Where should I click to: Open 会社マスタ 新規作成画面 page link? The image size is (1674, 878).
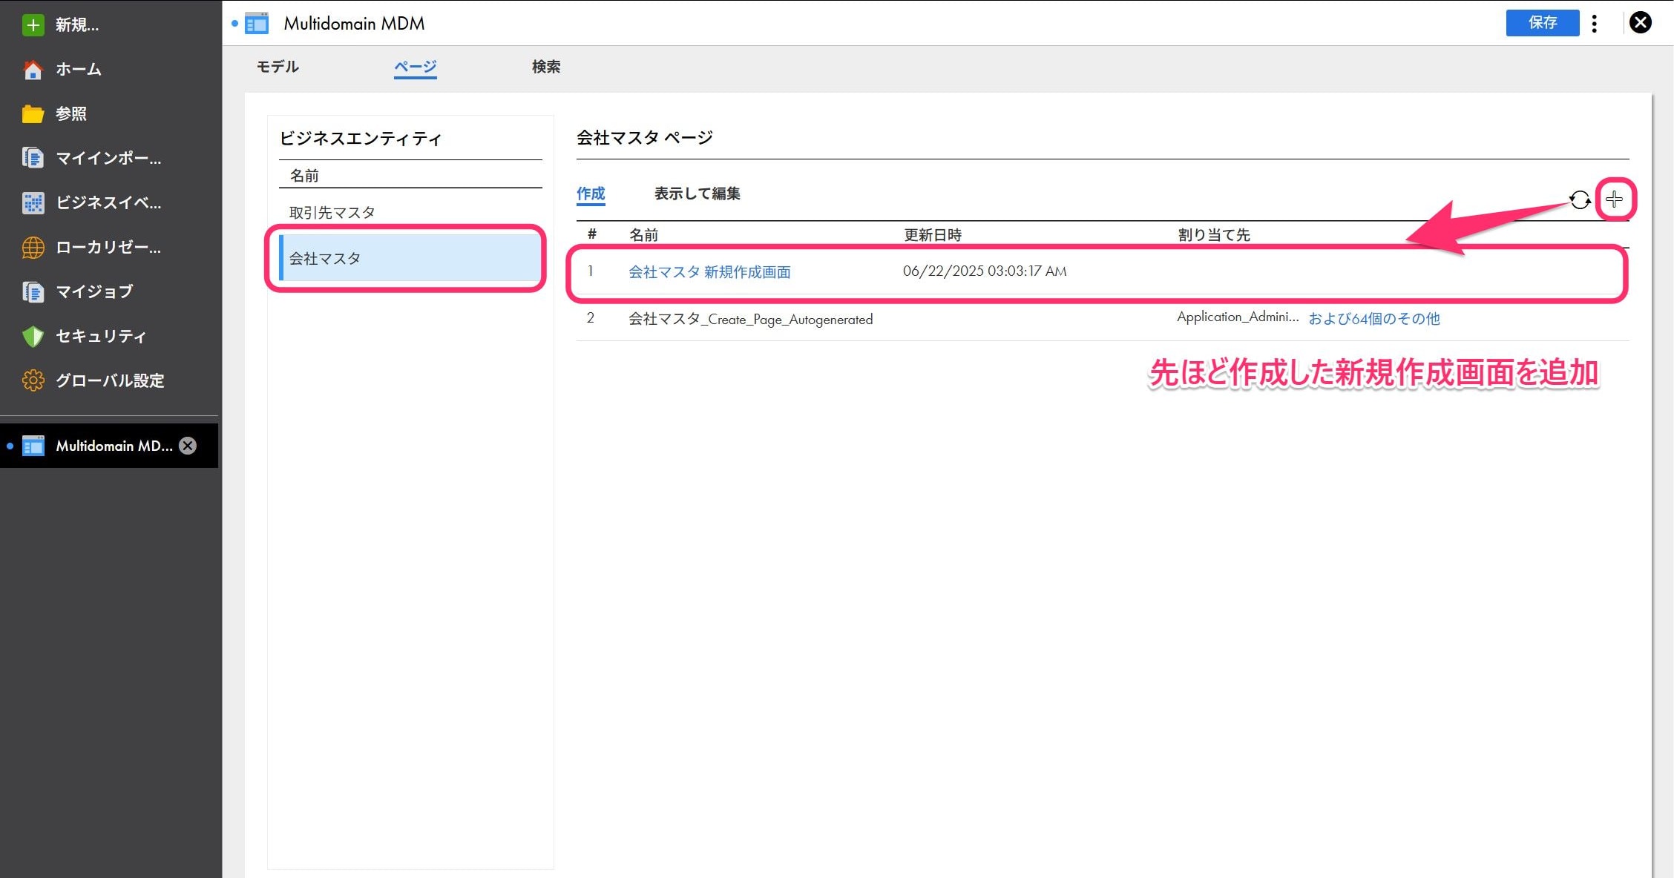coord(709,272)
